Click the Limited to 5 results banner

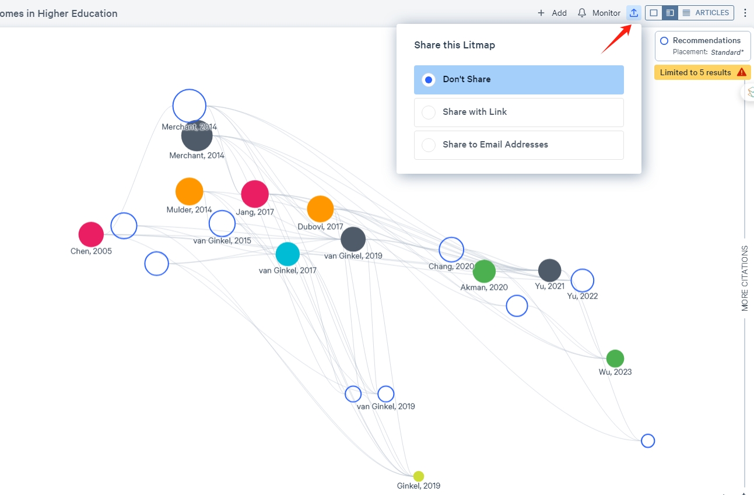[695, 72]
